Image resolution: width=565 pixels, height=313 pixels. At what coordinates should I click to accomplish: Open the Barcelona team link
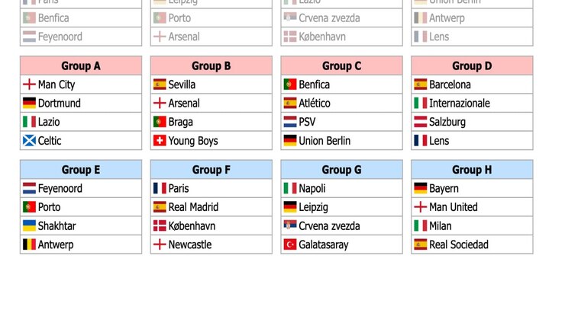click(450, 85)
